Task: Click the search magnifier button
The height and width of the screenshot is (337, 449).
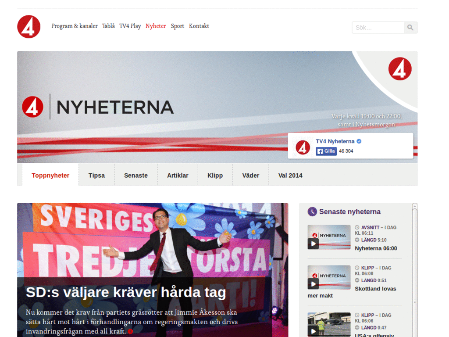Action: 410,28
